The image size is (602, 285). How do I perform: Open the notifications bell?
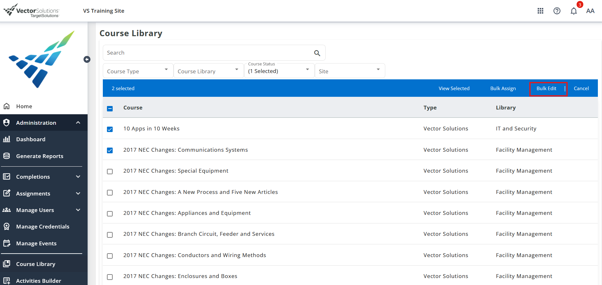[x=574, y=11]
